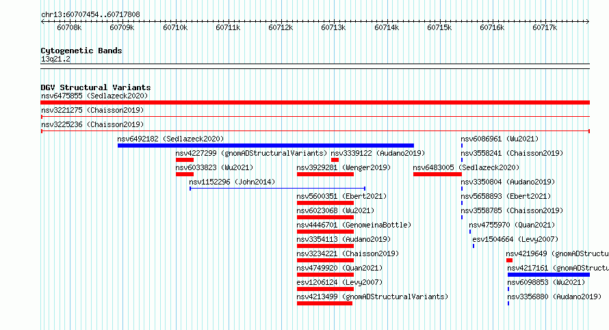Click the nsv4755970 (Quan2021) label
The width and height of the screenshot is (609, 330).
click(512, 225)
